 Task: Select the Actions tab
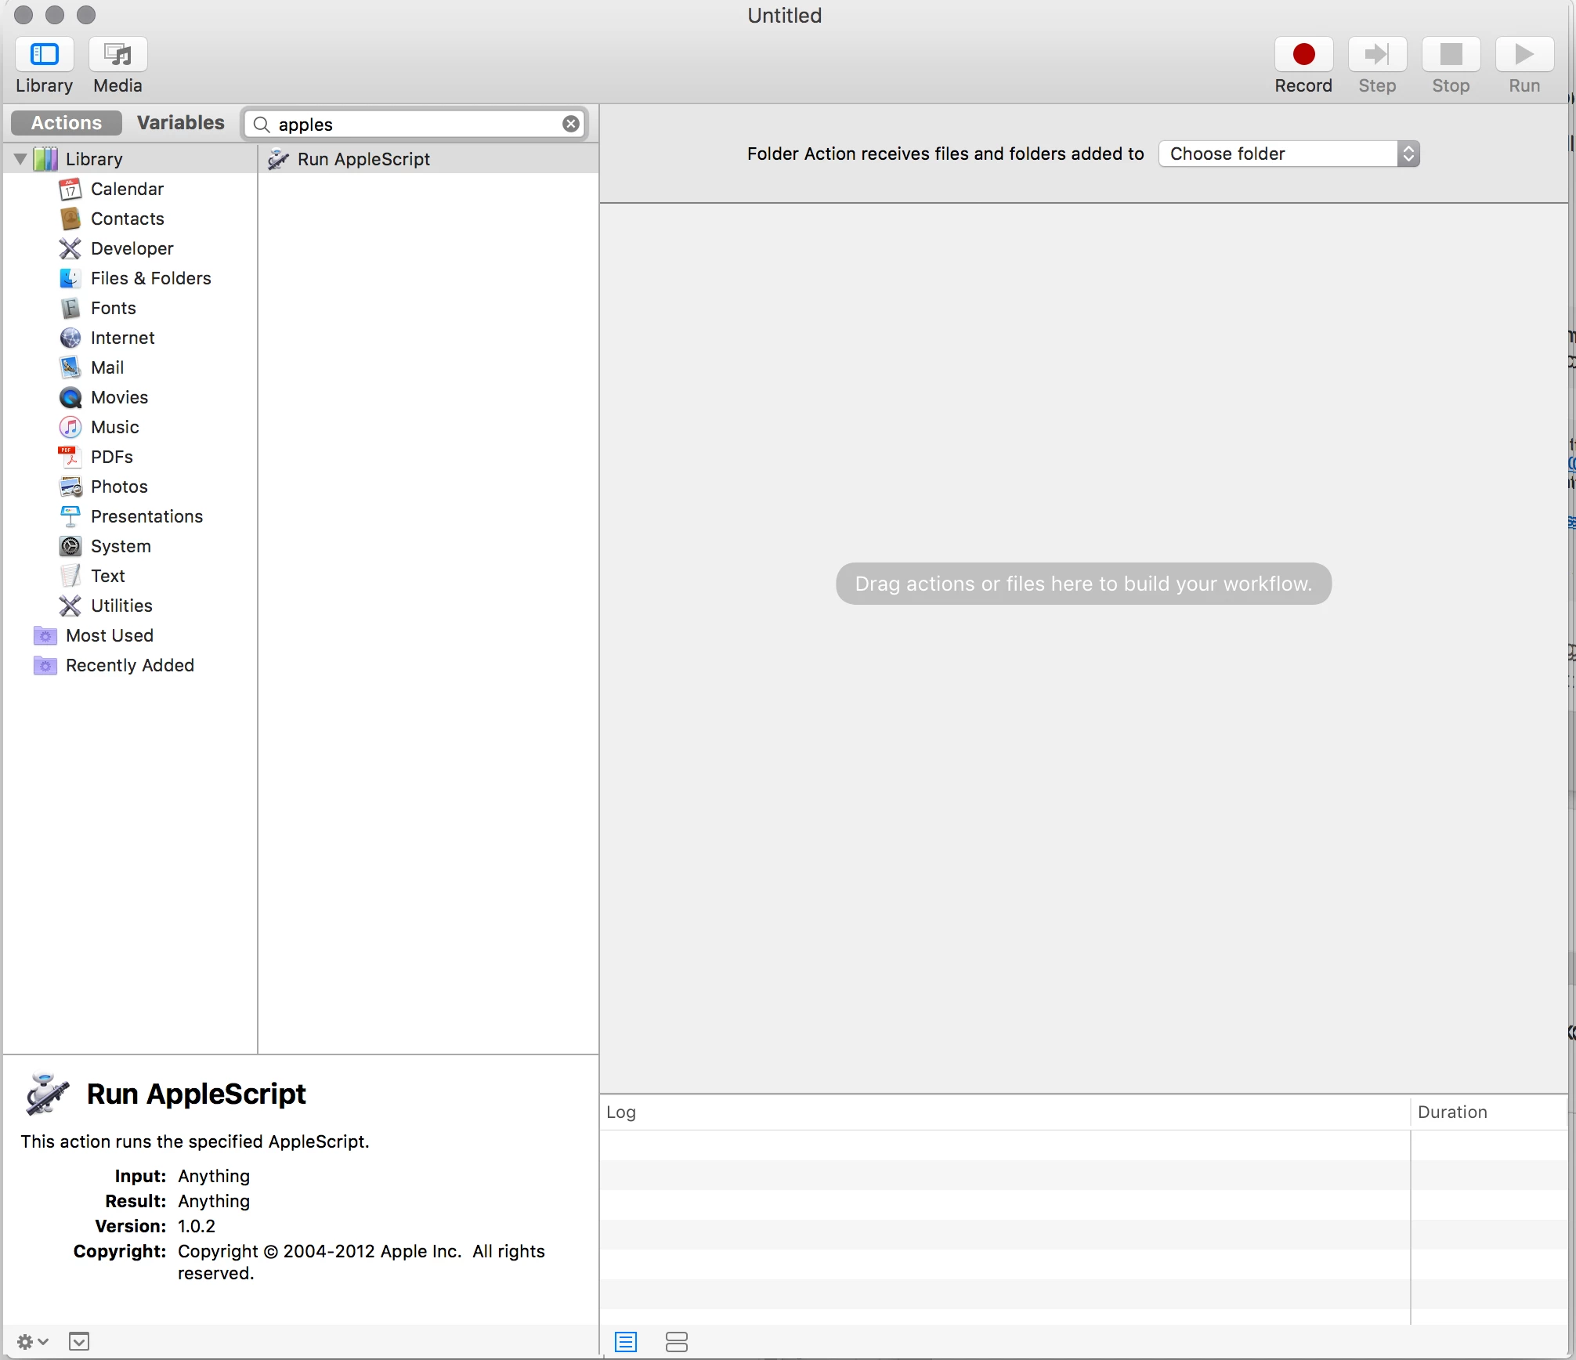click(x=67, y=123)
